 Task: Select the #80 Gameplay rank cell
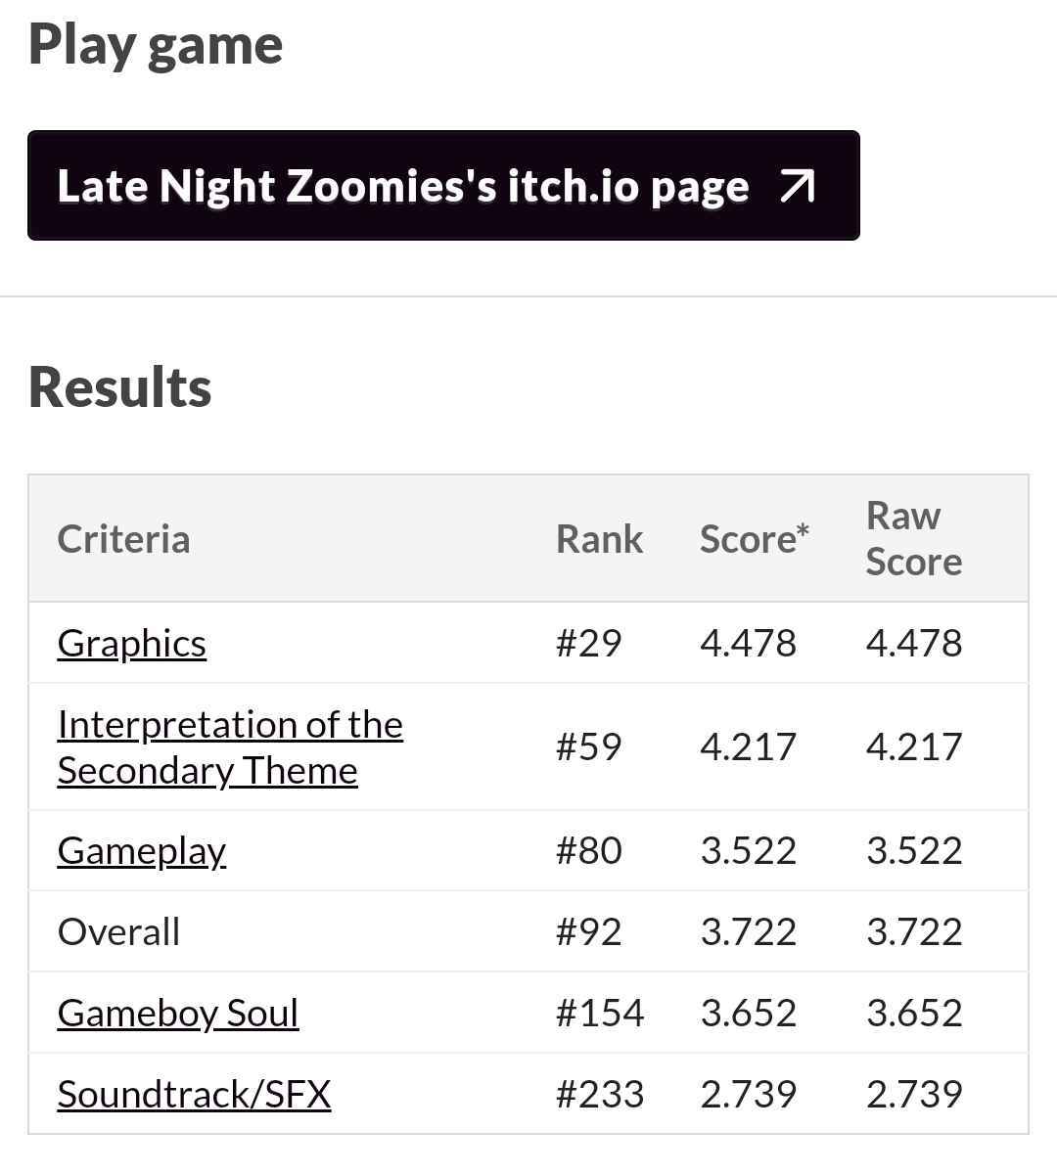588,850
